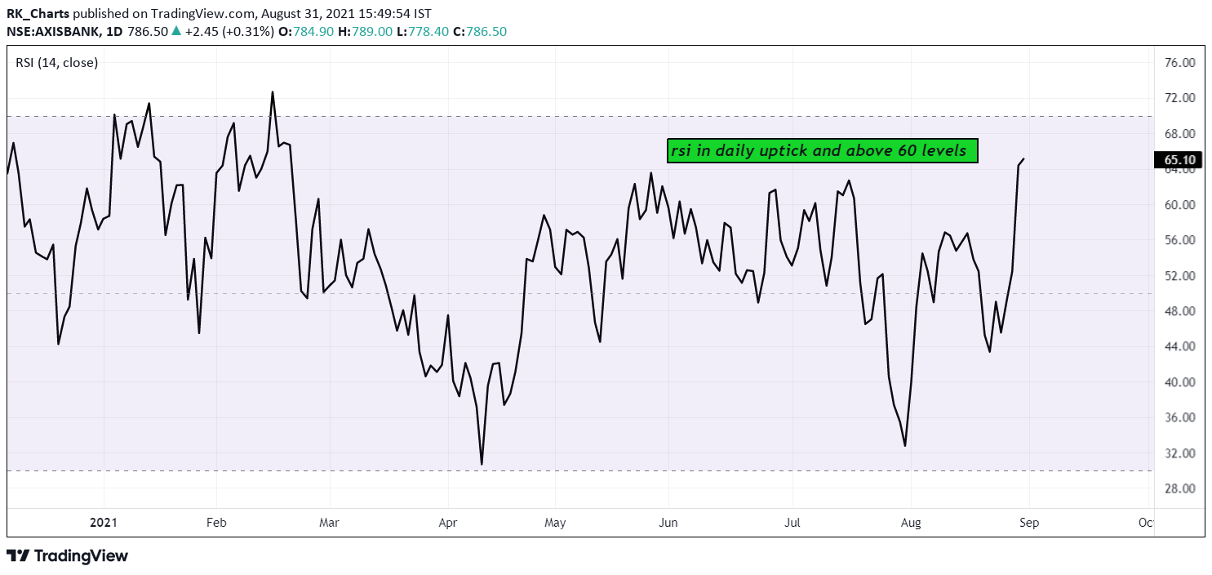Screen dimensions: 1212x575
Task: Click the current RSI value tag 65.10
Action: [x=1176, y=160]
